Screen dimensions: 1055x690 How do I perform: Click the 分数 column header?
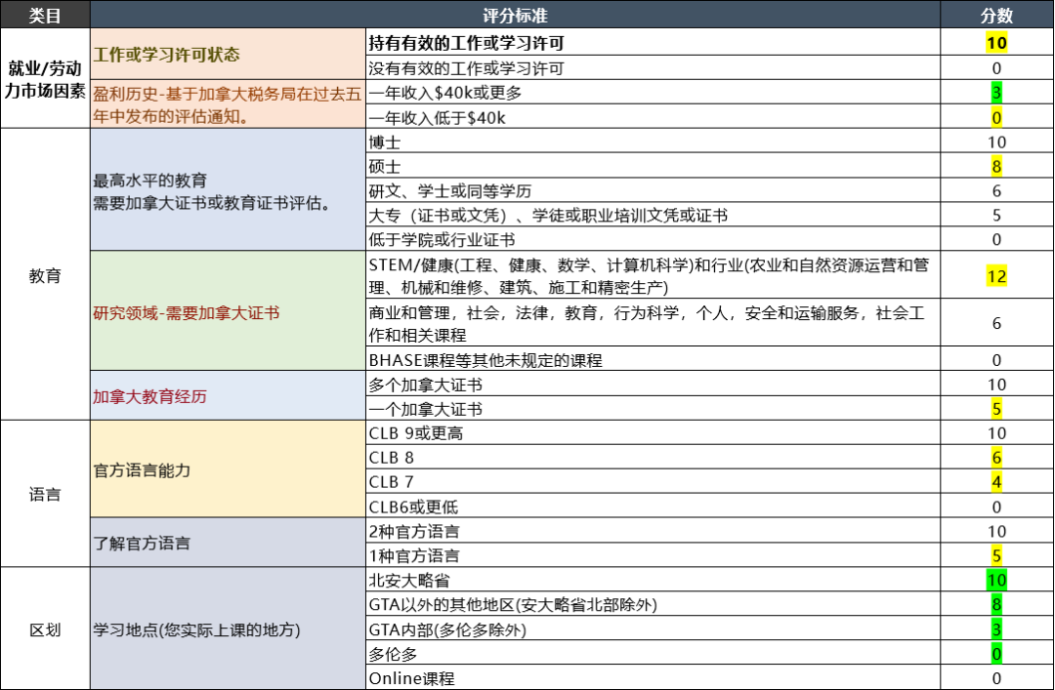997,15
